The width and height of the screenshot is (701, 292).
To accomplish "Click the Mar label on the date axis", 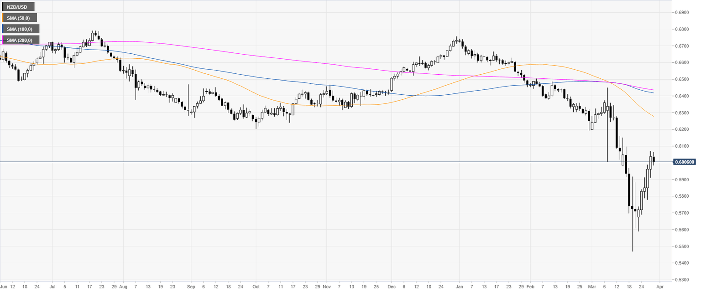I will click(591, 287).
